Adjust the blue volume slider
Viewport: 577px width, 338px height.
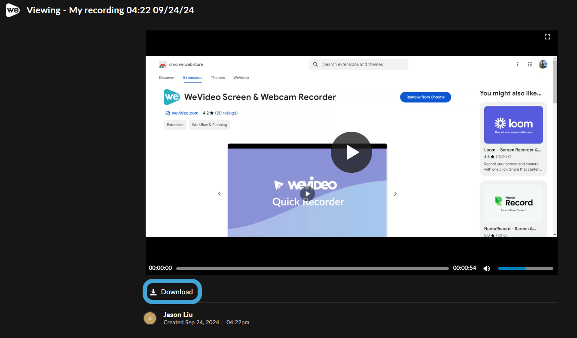pyautogui.click(x=525, y=269)
